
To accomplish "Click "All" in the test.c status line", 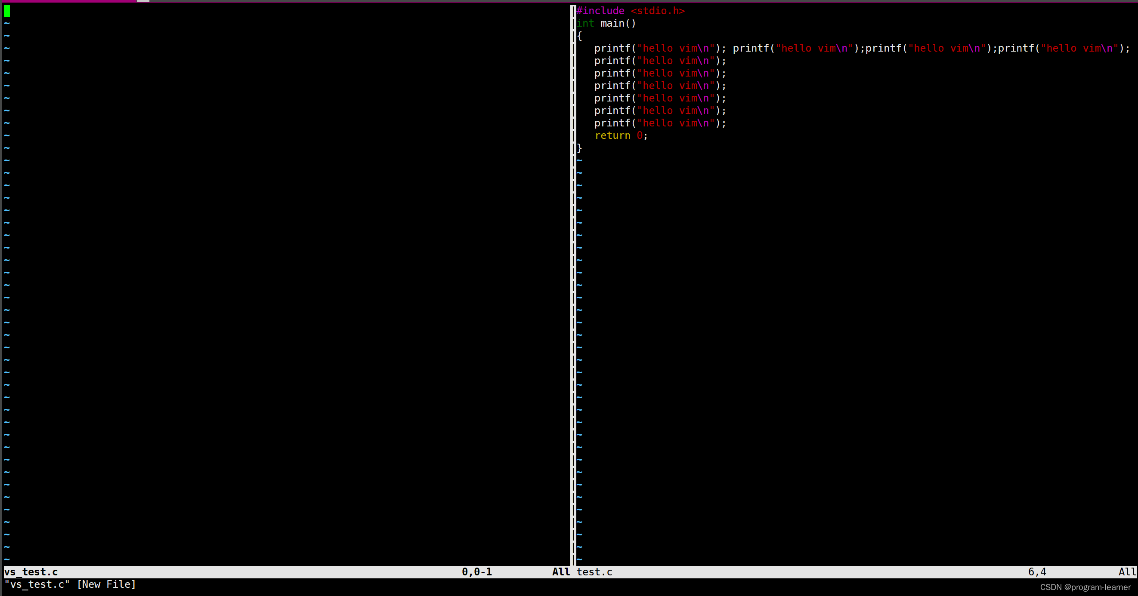I will pyautogui.click(x=1127, y=572).
